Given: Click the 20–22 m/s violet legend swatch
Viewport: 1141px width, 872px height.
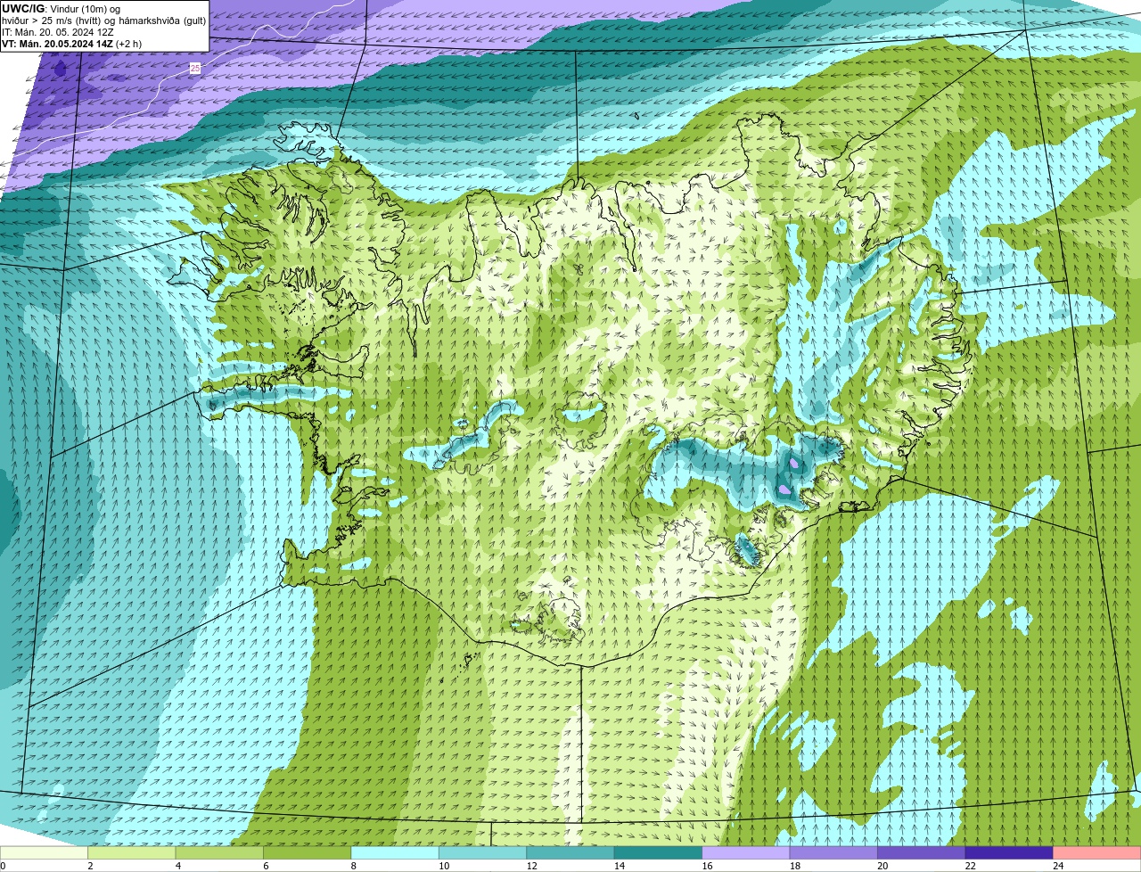Looking at the screenshot, I should 922,852.
